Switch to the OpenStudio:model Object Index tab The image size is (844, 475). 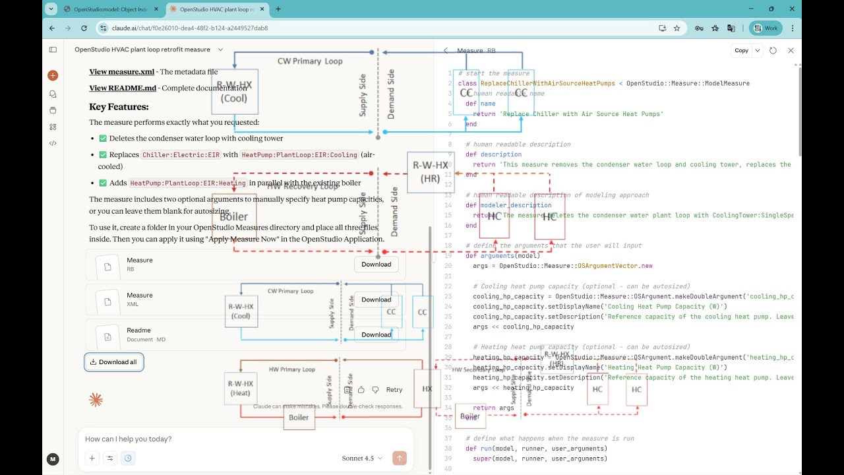click(x=111, y=9)
